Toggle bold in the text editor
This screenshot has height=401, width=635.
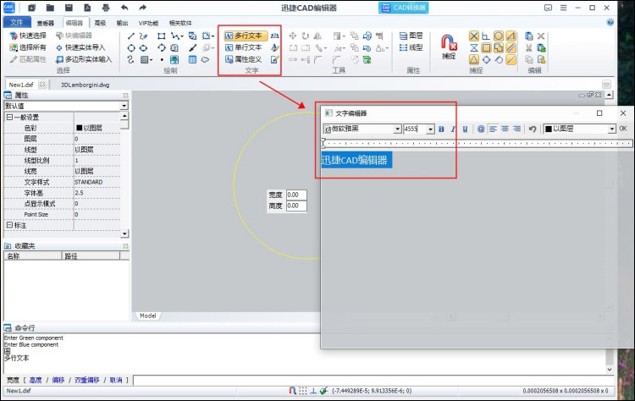[441, 129]
